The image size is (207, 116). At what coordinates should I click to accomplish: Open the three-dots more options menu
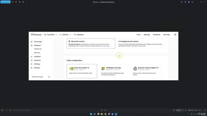(27, 2)
